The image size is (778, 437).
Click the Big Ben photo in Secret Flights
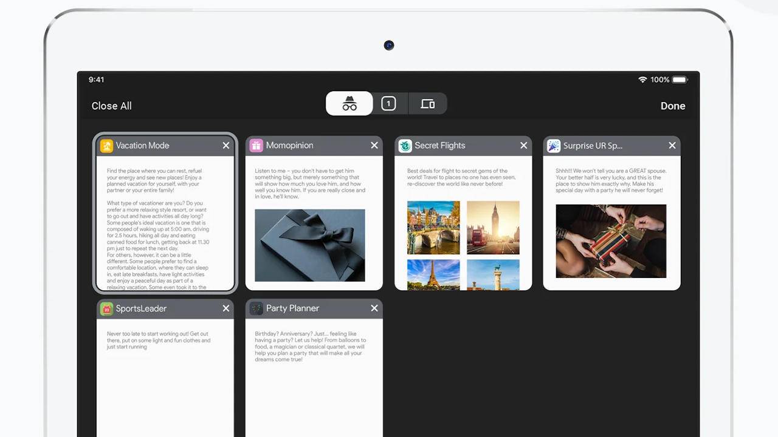point(493,228)
